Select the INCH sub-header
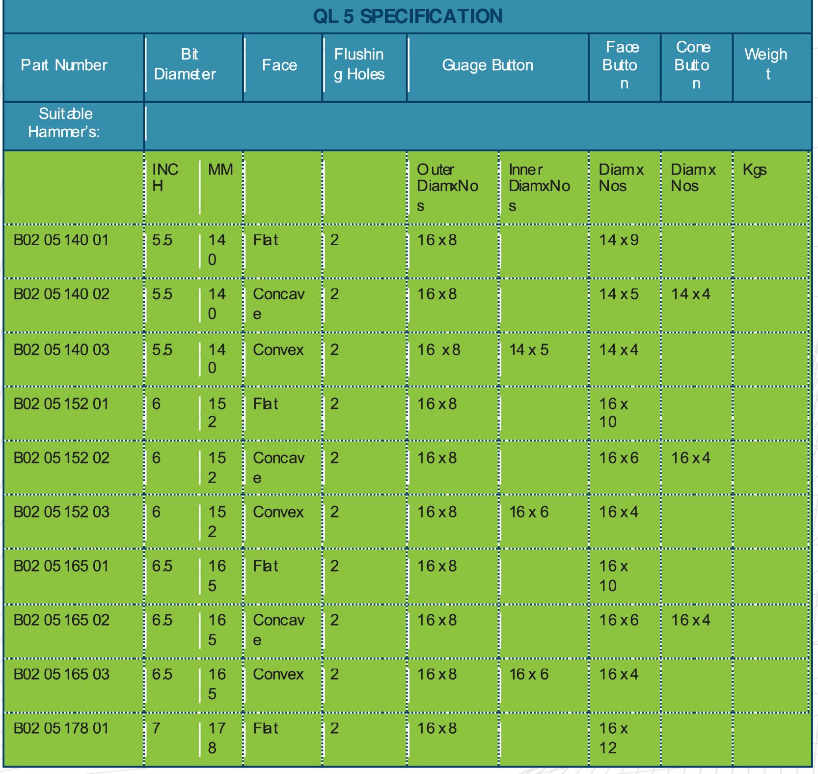The width and height of the screenshot is (818, 774). 165,177
